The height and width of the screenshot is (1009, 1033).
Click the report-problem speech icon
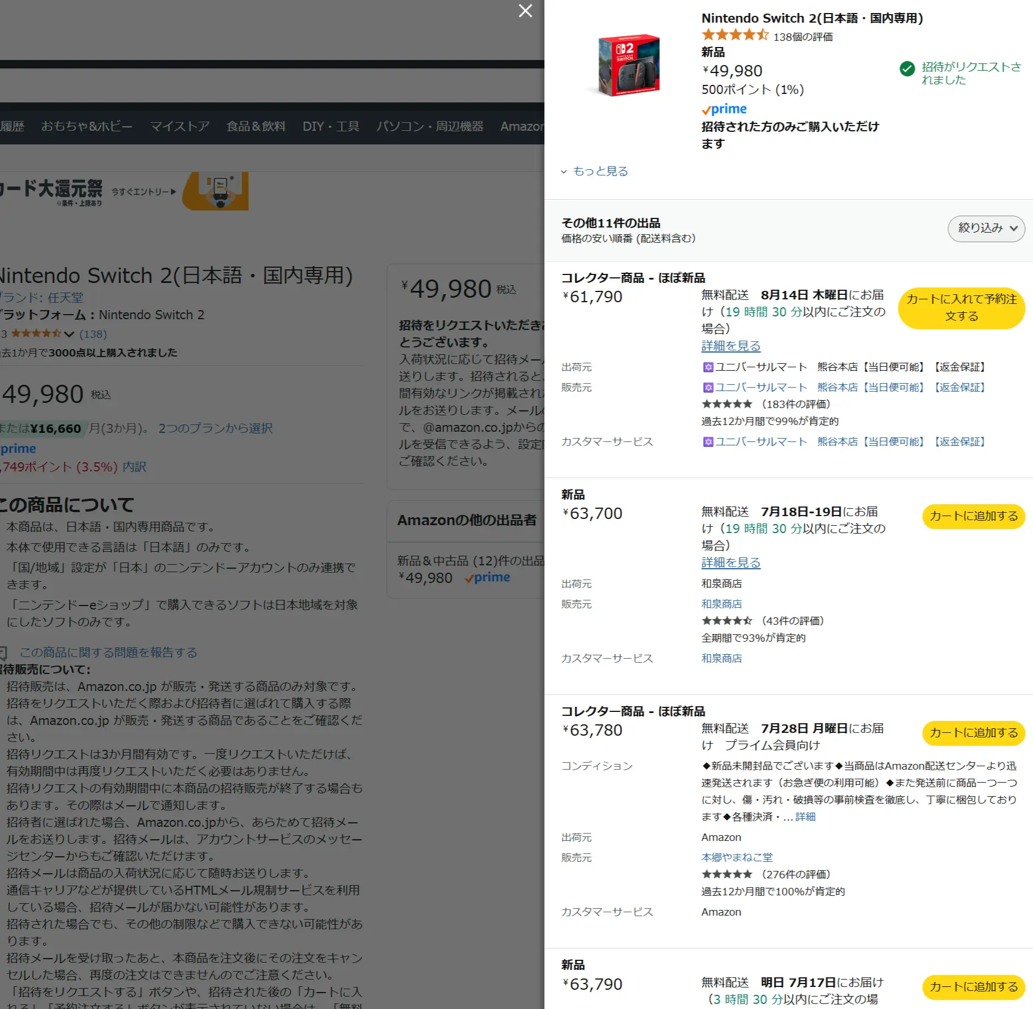(x=3, y=653)
